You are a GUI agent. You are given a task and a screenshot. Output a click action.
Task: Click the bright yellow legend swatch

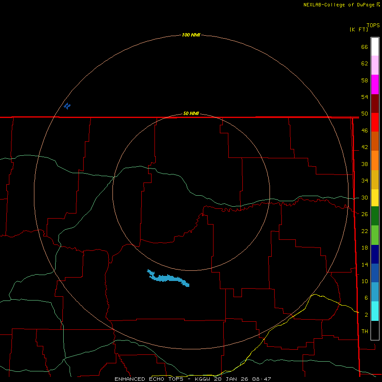point(375,198)
